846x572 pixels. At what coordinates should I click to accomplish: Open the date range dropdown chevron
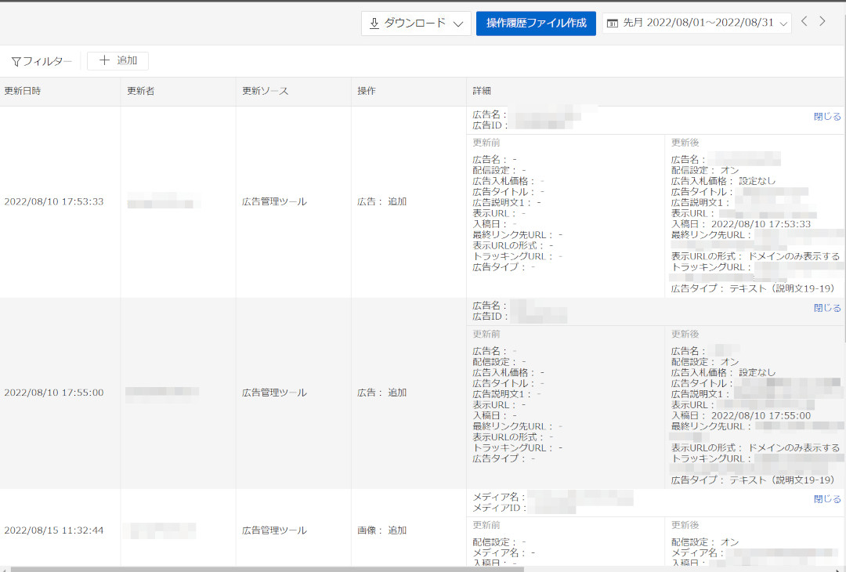[x=783, y=24]
